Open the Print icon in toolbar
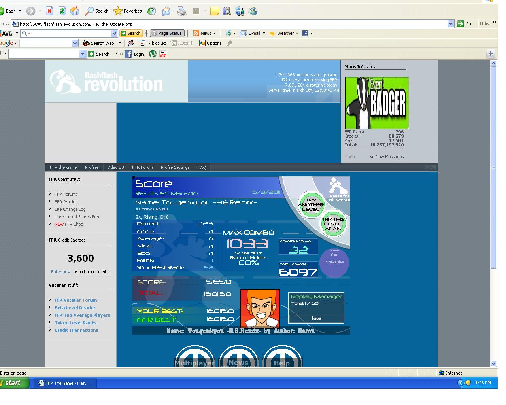The width and height of the screenshot is (506, 405). pyautogui.click(x=182, y=11)
